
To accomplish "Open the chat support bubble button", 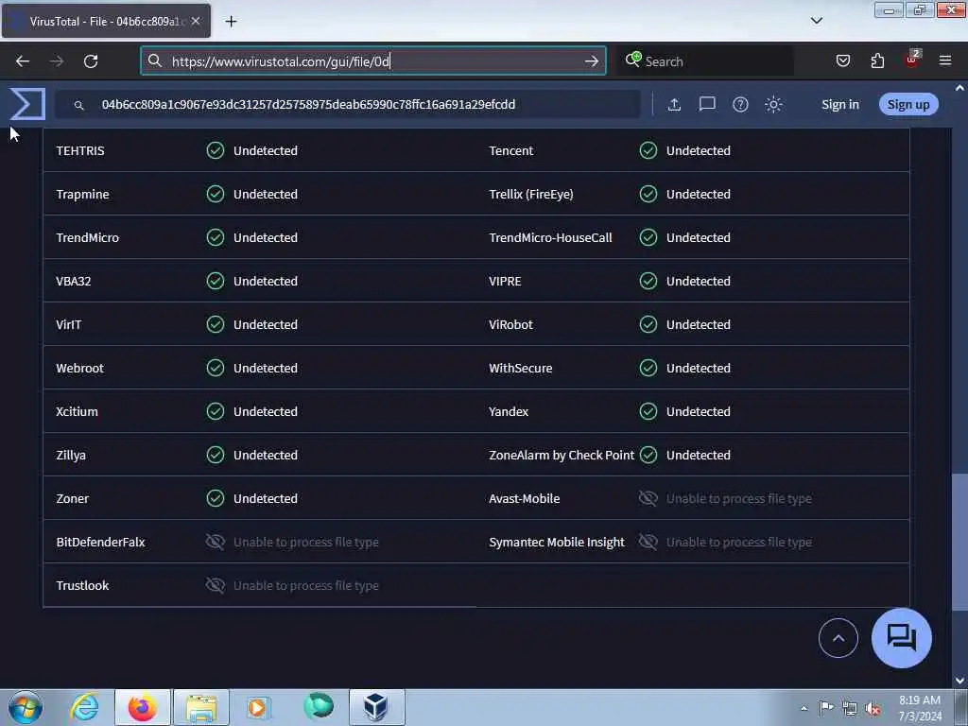I will pyautogui.click(x=901, y=638).
